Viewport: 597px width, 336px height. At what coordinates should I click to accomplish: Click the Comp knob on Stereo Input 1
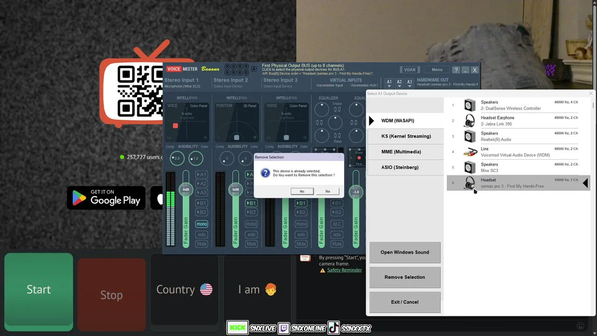(x=177, y=158)
